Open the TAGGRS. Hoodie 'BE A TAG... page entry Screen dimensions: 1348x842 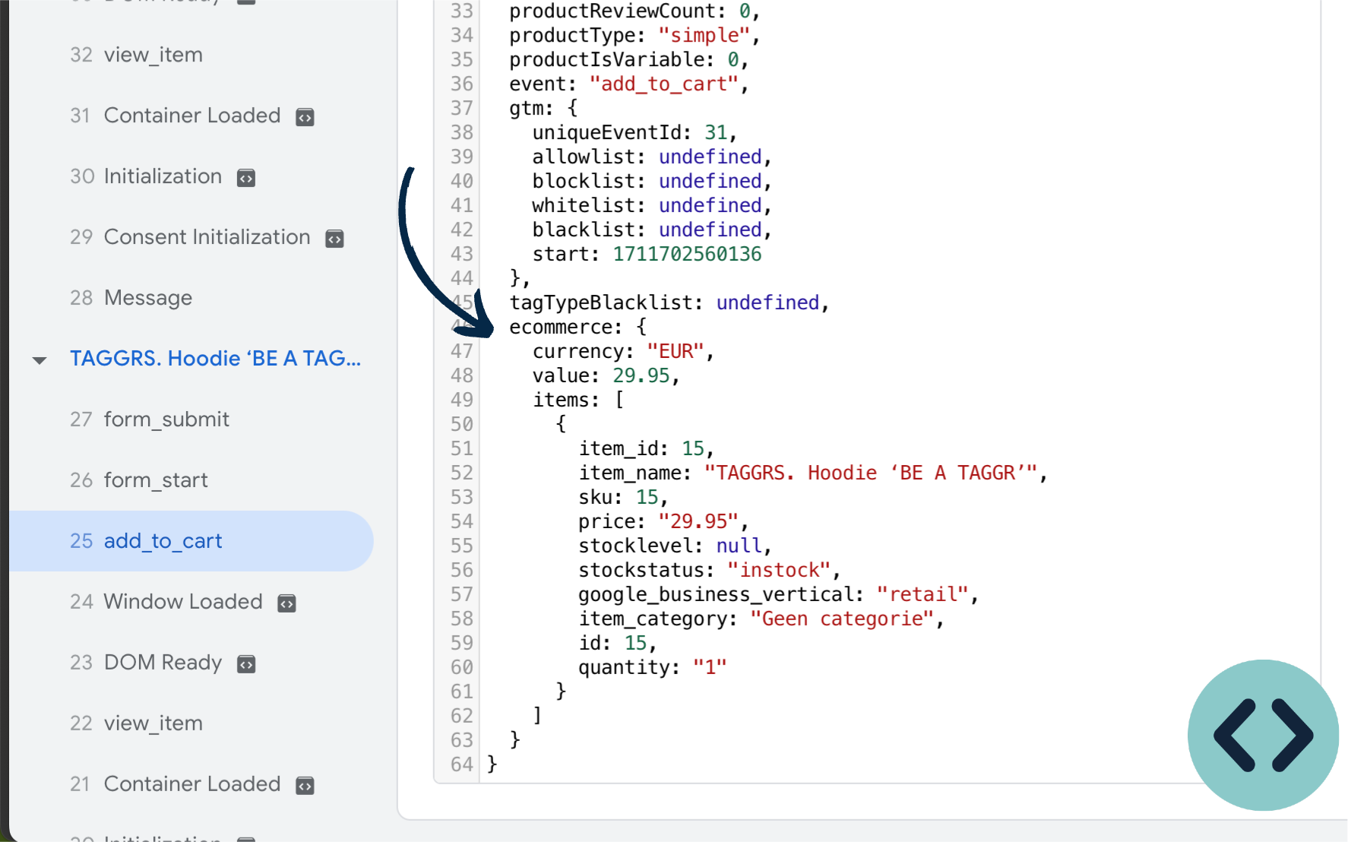pos(215,358)
